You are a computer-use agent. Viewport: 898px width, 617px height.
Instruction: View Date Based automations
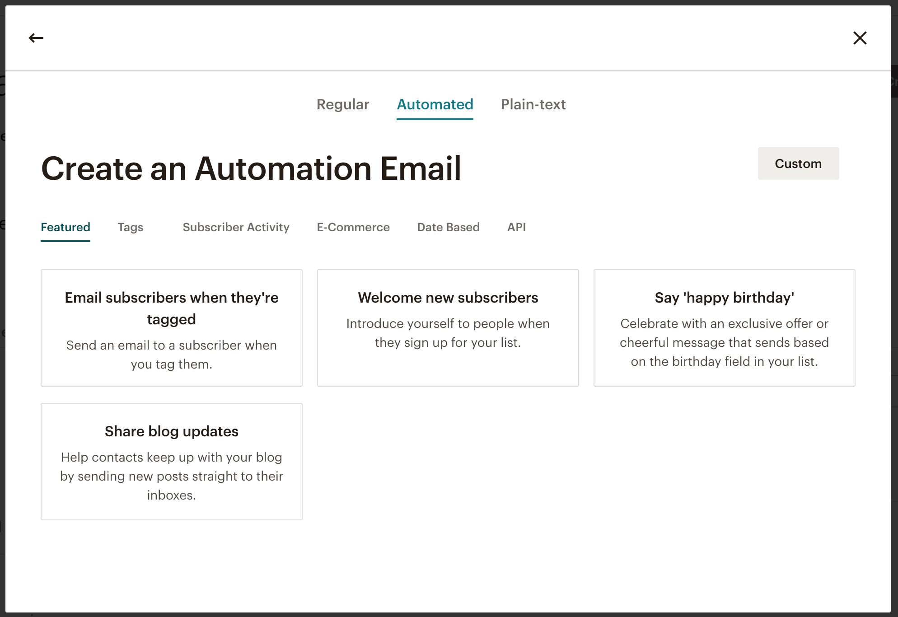coord(449,227)
